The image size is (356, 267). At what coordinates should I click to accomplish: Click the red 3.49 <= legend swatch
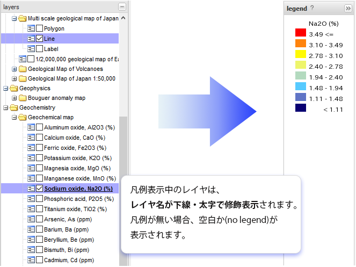300,33
